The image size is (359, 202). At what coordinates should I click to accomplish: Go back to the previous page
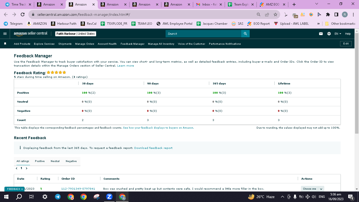[x=6, y=14]
